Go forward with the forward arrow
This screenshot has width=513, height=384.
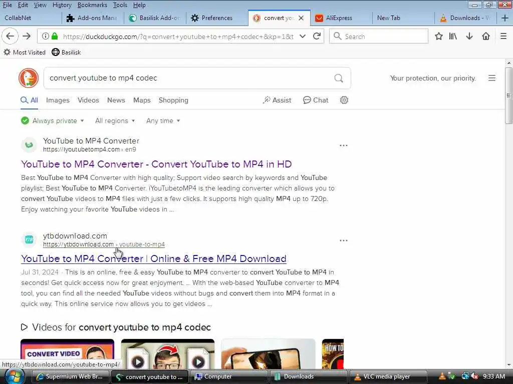click(27, 36)
